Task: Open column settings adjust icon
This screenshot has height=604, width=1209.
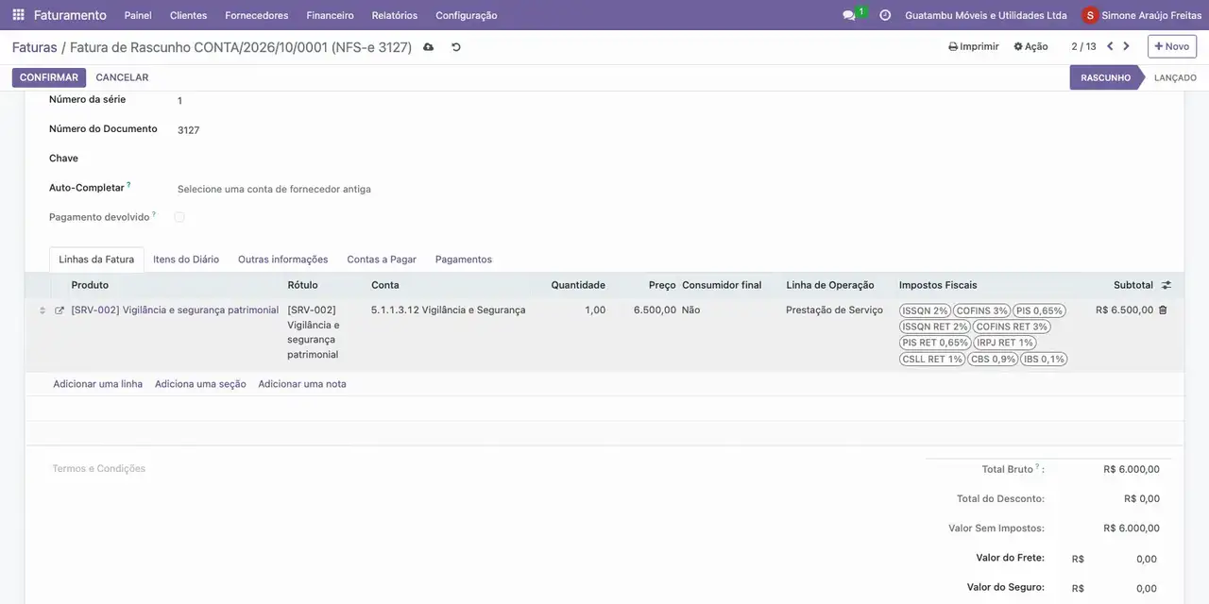Action: pyautogui.click(x=1166, y=285)
